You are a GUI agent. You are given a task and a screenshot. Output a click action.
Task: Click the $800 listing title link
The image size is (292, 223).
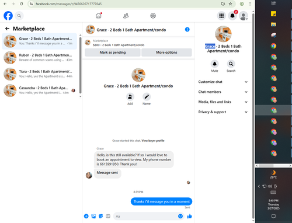(119, 45)
